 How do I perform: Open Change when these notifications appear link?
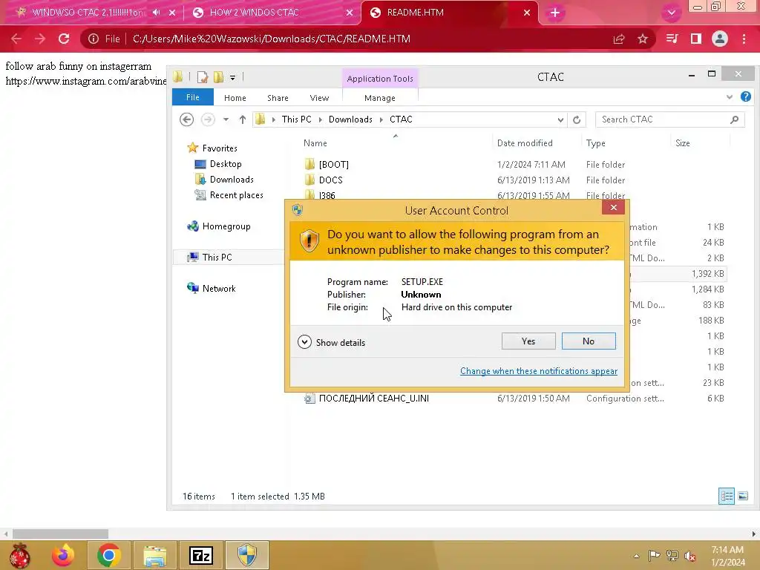[539, 371]
